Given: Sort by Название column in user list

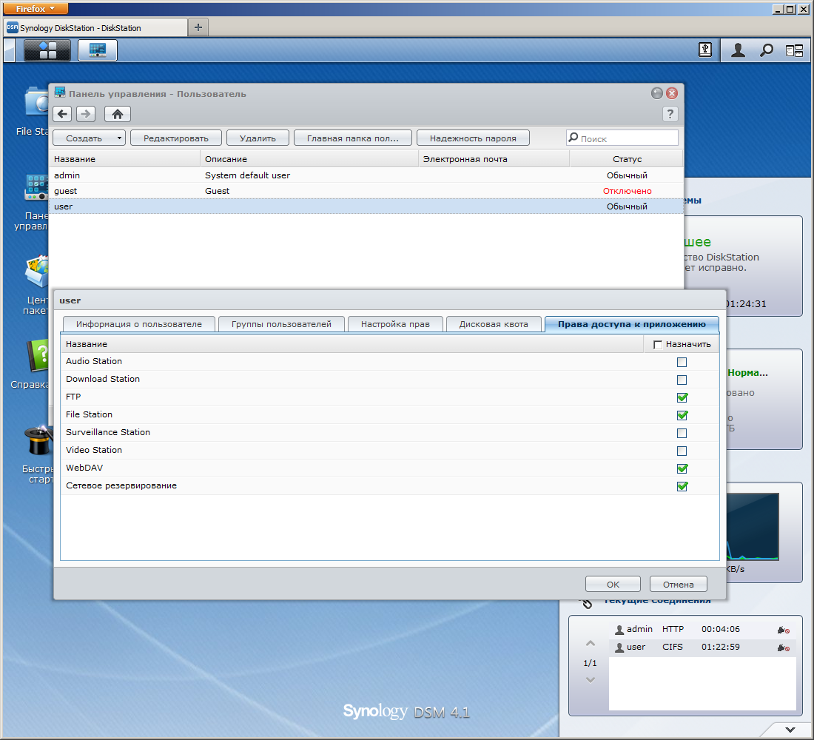Looking at the screenshot, I should click(124, 159).
